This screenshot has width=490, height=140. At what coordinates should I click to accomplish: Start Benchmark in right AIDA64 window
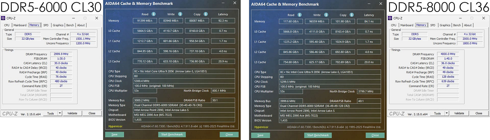[x=318, y=135]
